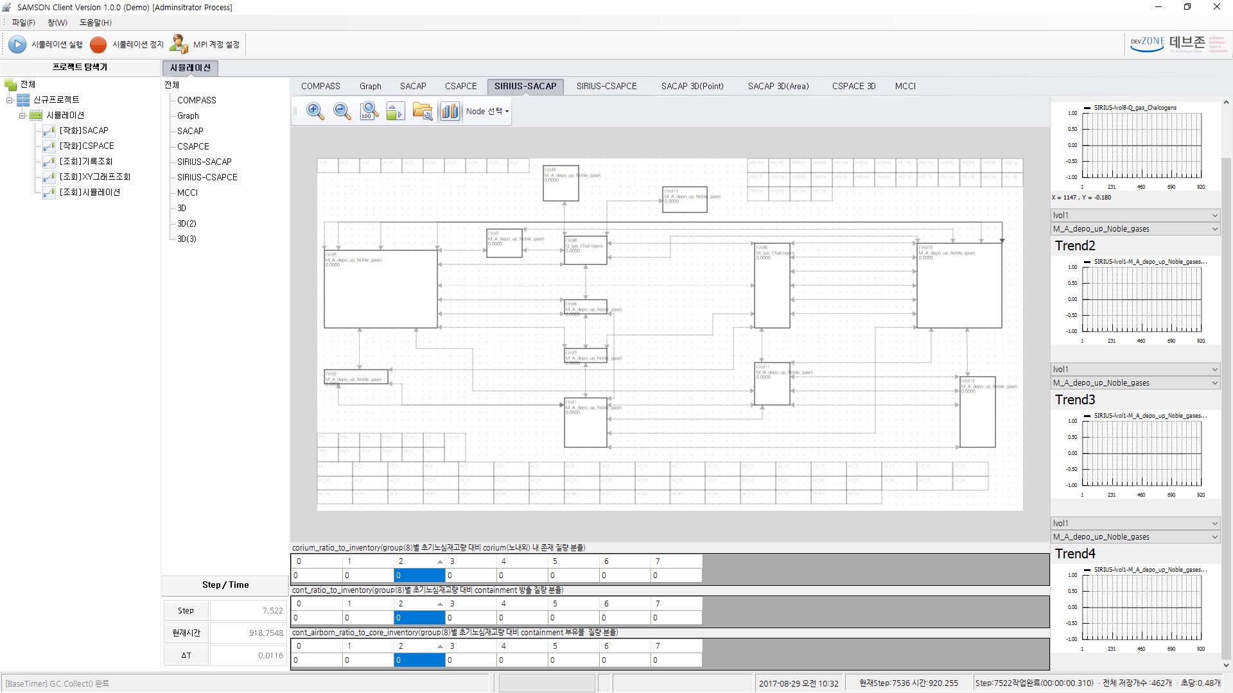The image size is (1233, 693).
Task: Click the zoom in magnifier icon
Action: 315,111
